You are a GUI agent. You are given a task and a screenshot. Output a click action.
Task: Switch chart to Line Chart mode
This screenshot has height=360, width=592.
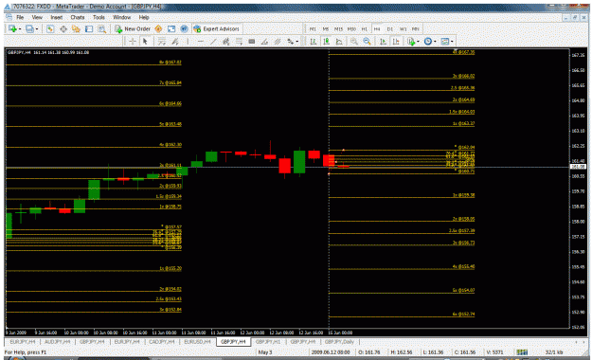click(339, 42)
